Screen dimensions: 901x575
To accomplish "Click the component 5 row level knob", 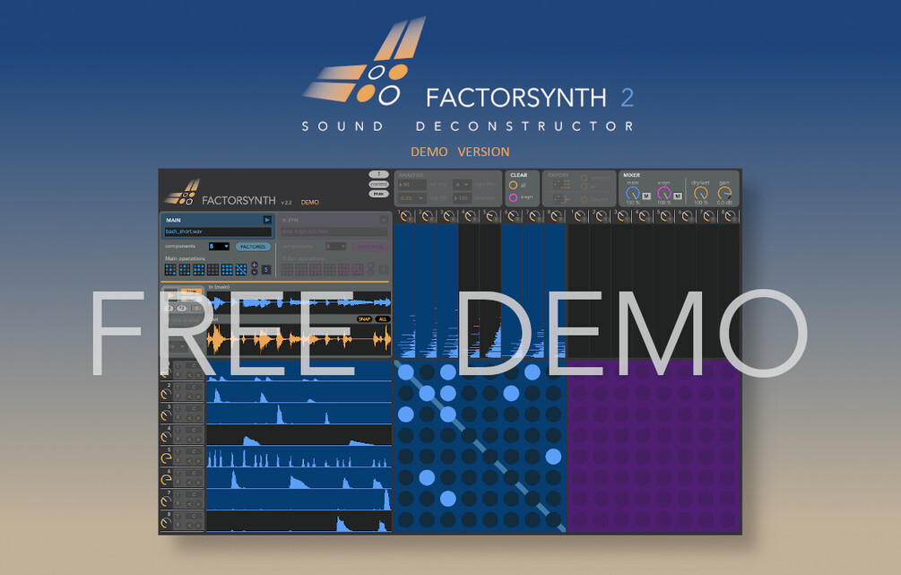I will (166, 458).
